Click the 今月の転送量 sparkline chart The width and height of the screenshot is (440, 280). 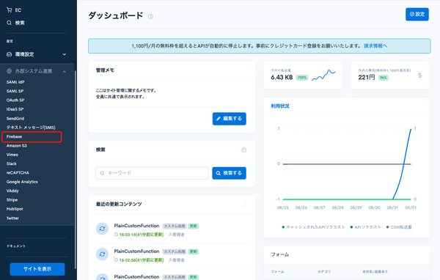323,75
